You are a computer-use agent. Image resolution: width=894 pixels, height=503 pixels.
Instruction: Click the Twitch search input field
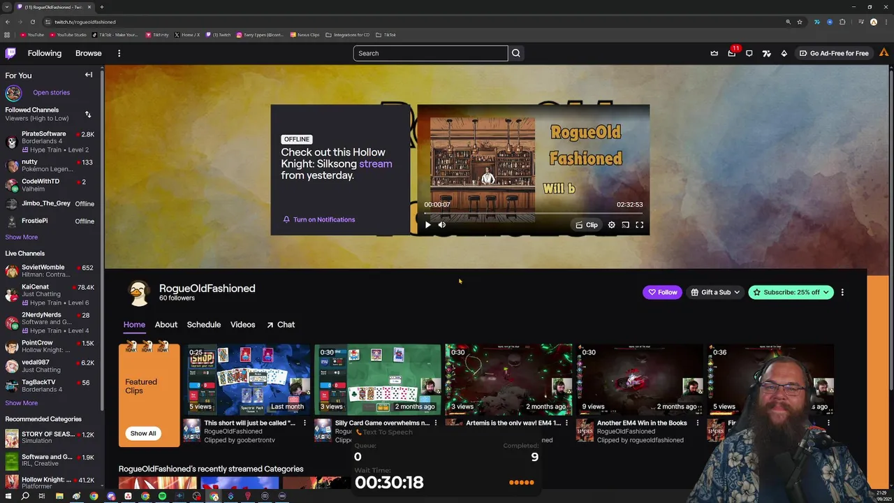click(x=430, y=53)
